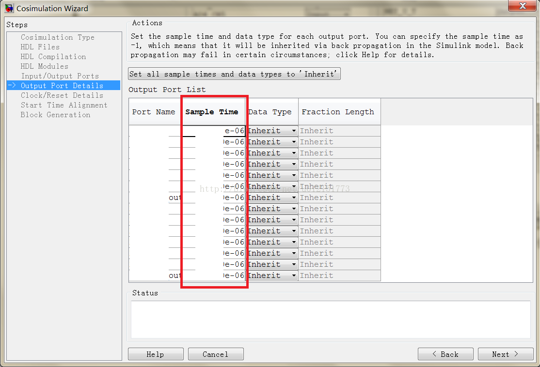Go Back to the previous wizard step
Viewport: 540px width, 367px height.
(x=445, y=354)
